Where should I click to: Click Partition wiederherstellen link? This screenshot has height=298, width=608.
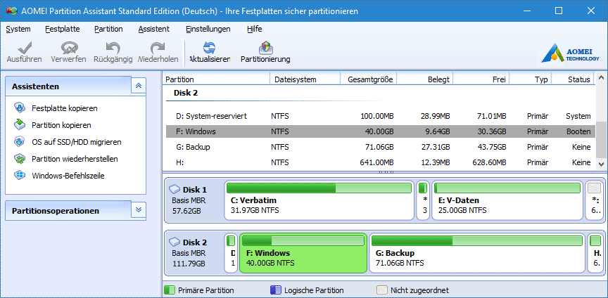[75, 159]
